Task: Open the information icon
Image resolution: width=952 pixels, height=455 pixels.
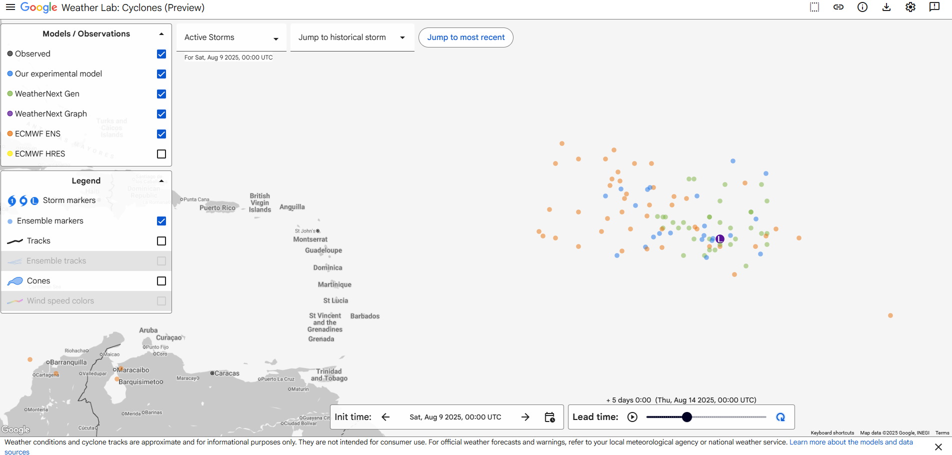Action: coord(862,7)
